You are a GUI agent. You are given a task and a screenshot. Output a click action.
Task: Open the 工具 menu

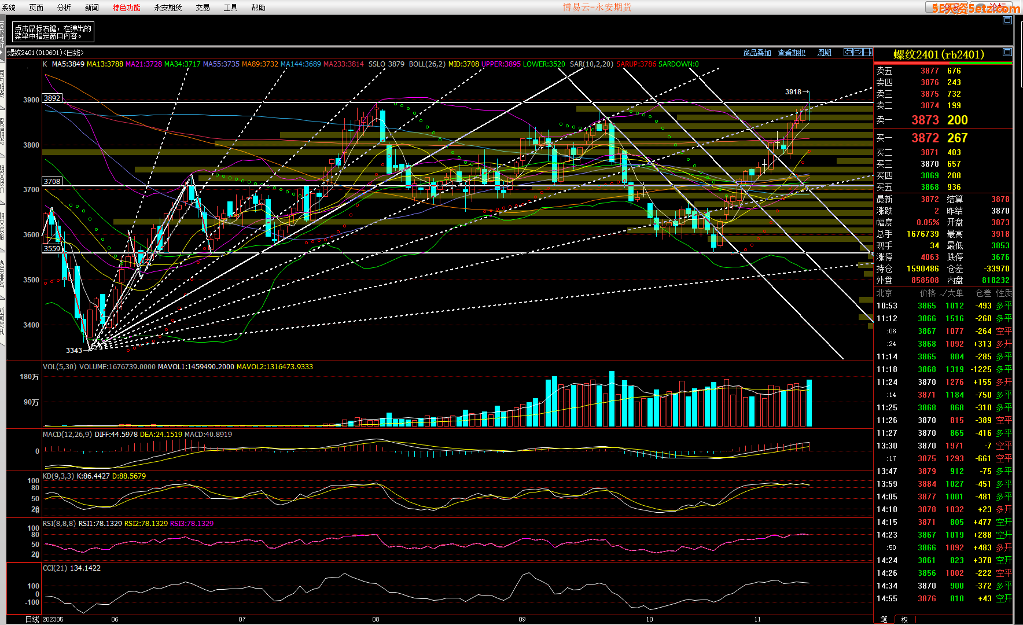point(231,8)
